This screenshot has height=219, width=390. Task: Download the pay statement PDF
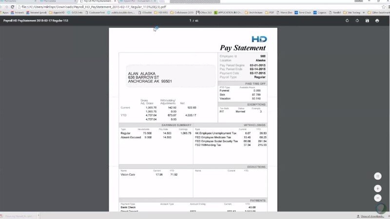(367, 21)
